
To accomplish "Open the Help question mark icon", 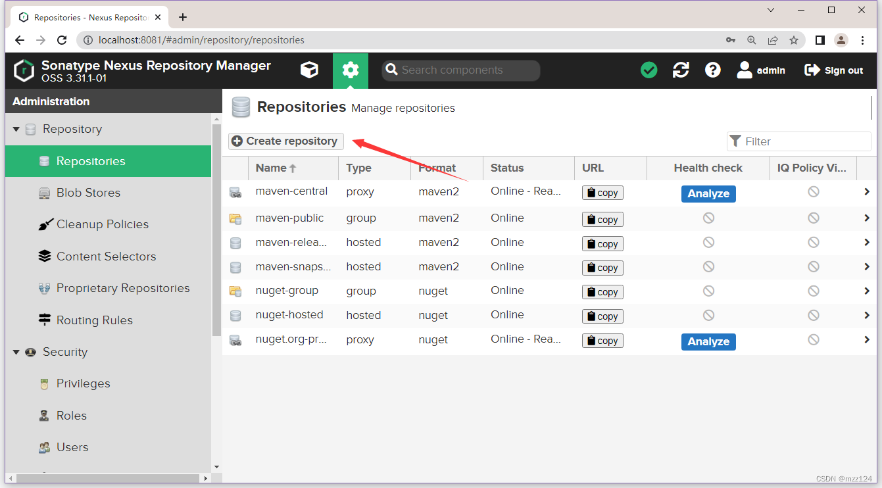I will point(713,70).
